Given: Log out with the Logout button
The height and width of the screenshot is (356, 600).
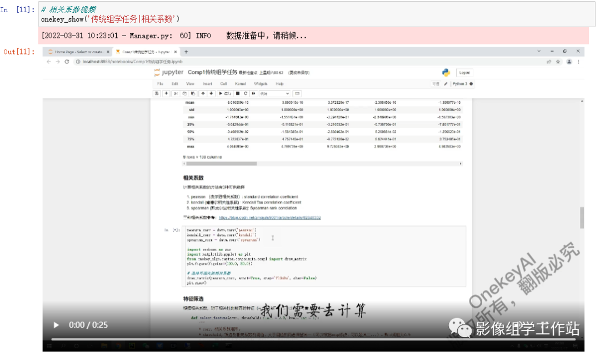Looking at the screenshot, I should tap(464, 72).
